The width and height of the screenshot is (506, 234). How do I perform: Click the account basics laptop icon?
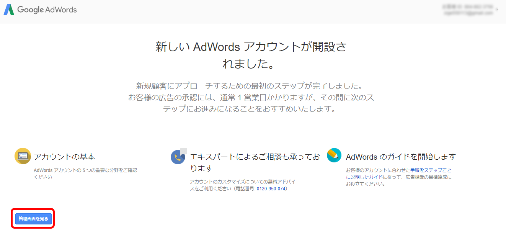pos(23,156)
